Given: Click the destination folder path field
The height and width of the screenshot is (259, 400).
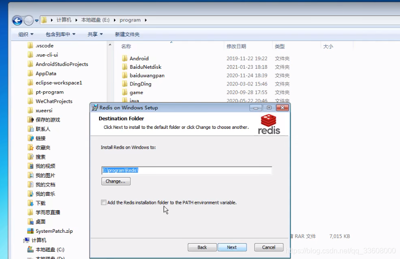Looking at the screenshot, I should pos(186,170).
